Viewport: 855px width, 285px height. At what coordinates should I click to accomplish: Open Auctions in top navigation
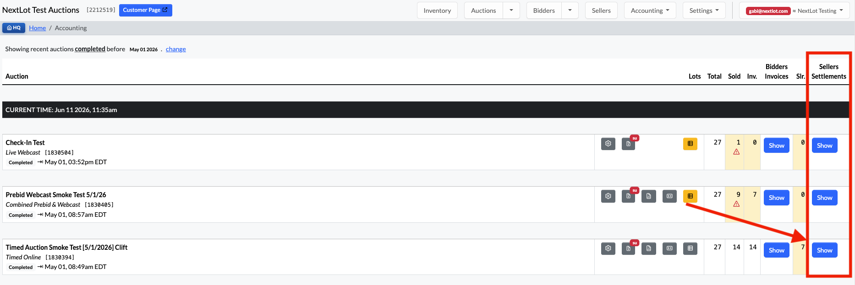[483, 11]
